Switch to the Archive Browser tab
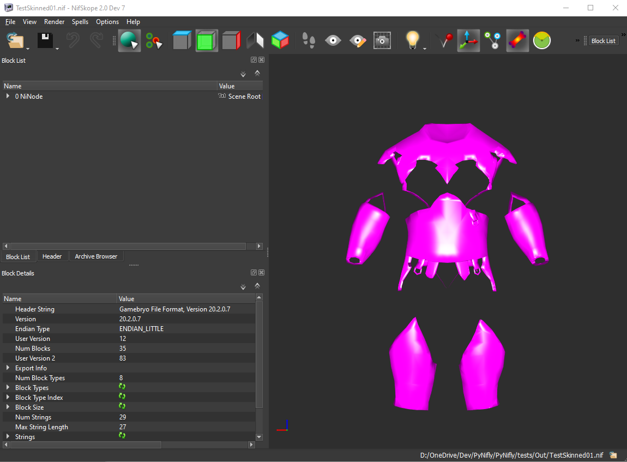The image size is (627, 462). tap(96, 256)
